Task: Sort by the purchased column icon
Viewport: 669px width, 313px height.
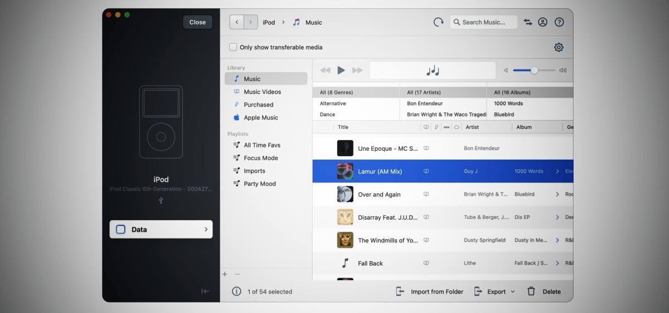Action: 437,127
